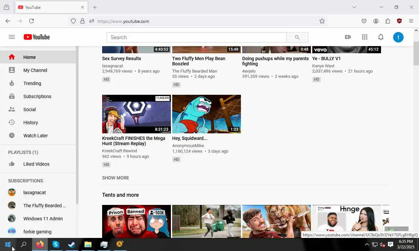
Task: Open the Firefox application menu
Action: click(411, 21)
